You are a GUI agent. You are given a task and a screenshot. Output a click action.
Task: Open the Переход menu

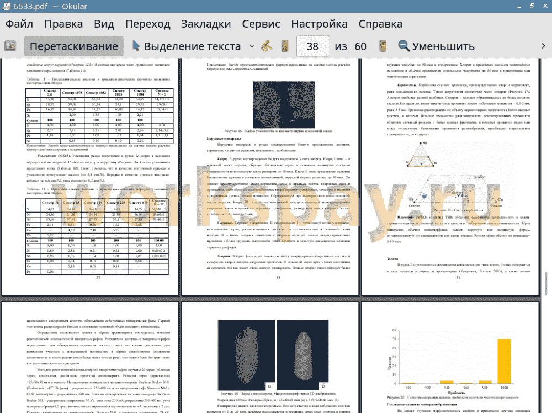(148, 24)
